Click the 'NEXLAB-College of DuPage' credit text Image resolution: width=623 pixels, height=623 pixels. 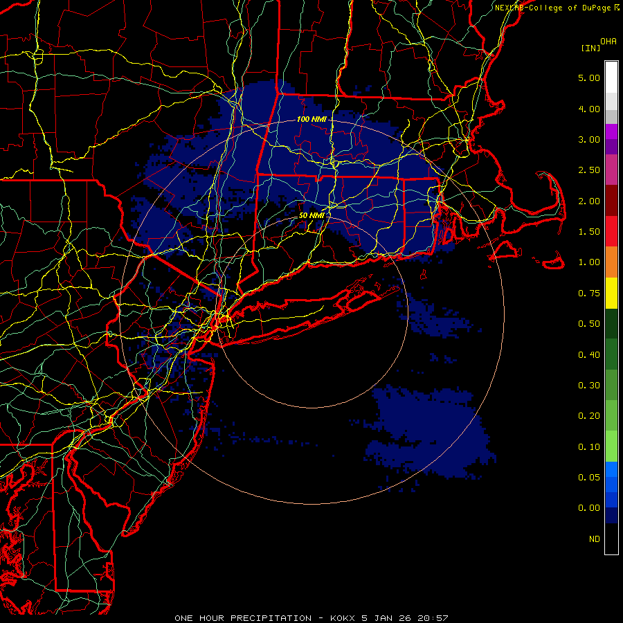pos(554,8)
